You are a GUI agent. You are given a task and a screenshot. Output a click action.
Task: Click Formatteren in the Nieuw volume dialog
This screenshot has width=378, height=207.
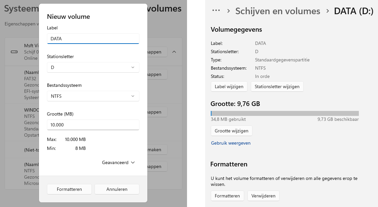[69, 189]
